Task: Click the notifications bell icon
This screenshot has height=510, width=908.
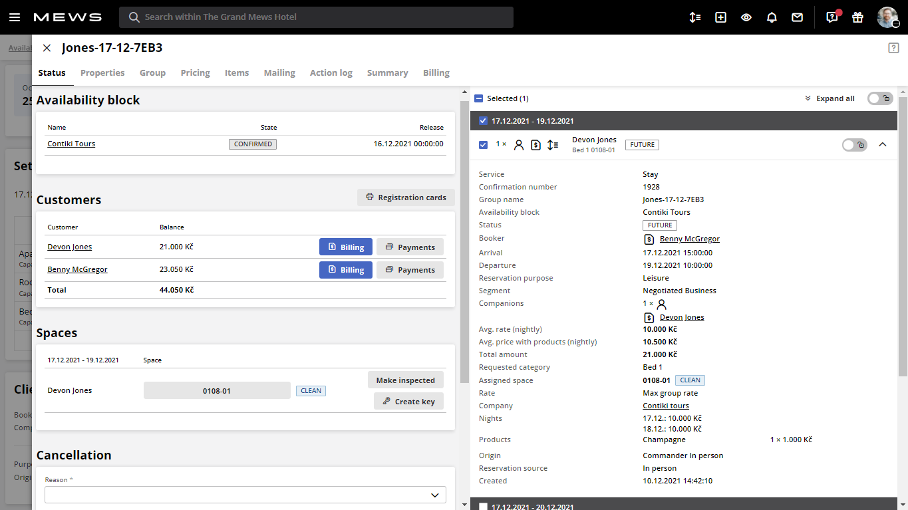Action: click(x=772, y=17)
